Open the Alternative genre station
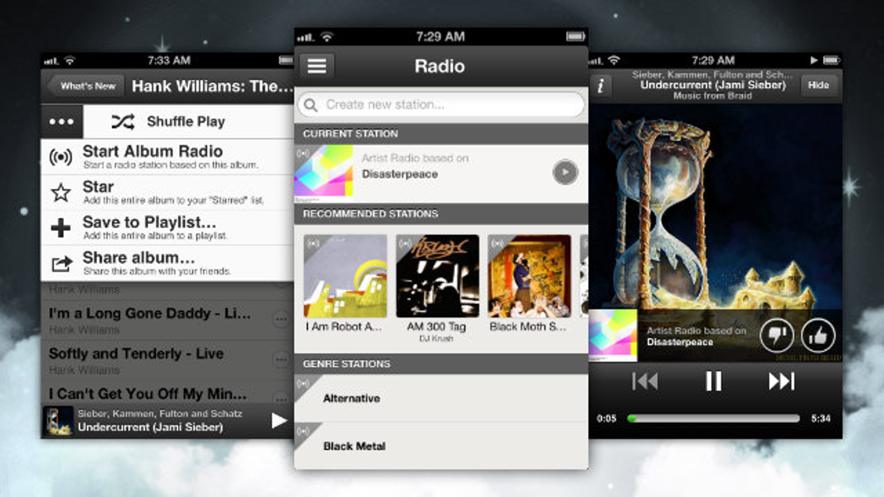This screenshot has height=497, width=884. [x=441, y=398]
